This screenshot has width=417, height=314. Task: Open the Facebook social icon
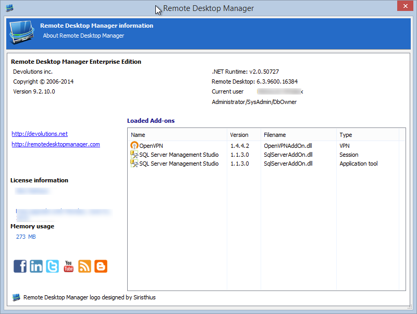point(20,266)
